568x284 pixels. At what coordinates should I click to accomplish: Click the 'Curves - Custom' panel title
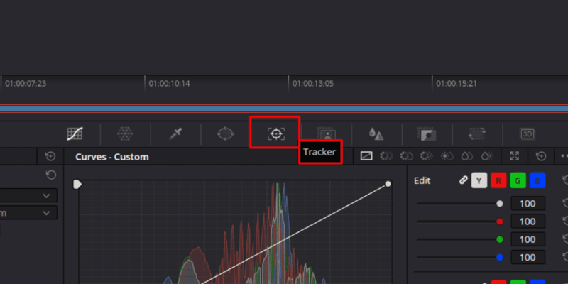pos(112,157)
